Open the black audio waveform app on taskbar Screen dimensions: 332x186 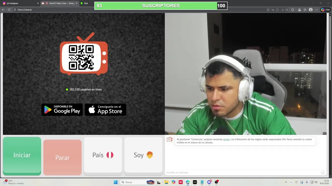pyautogui.click(x=195, y=182)
